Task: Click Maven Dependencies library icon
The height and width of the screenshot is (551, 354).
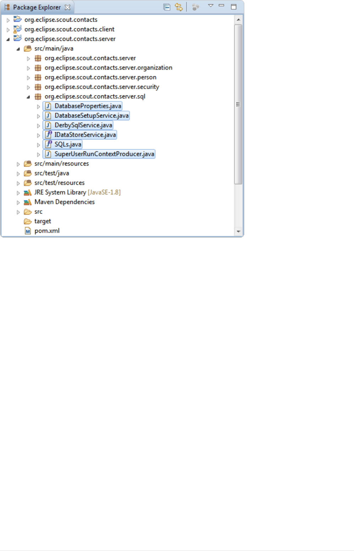Action: pyautogui.click(x=28, y=202)
